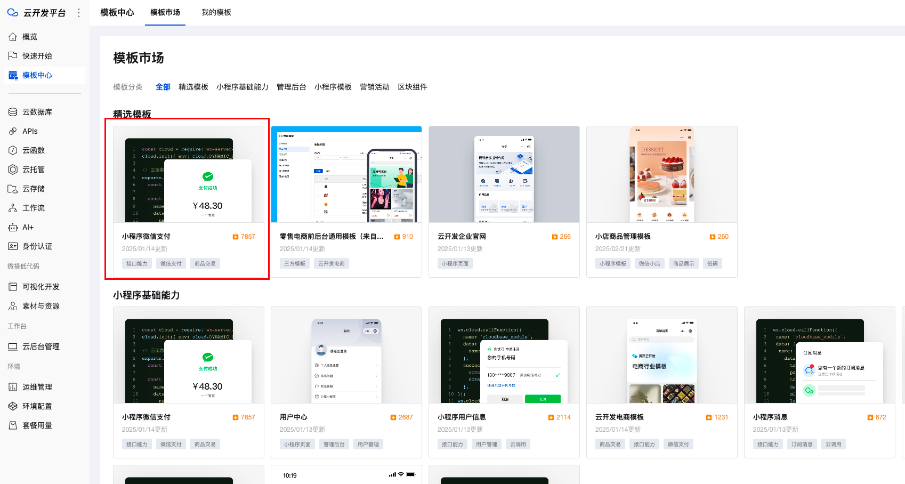Open the three-dot menu beside 云开发平台
This screenshot has width=905, height=484.
pos(79,12)
